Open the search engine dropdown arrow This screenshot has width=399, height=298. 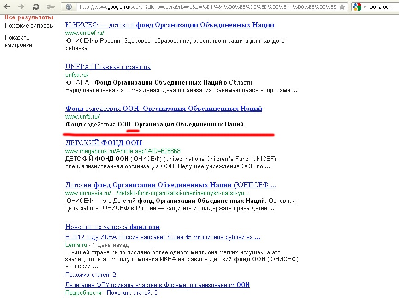[364, 7]
